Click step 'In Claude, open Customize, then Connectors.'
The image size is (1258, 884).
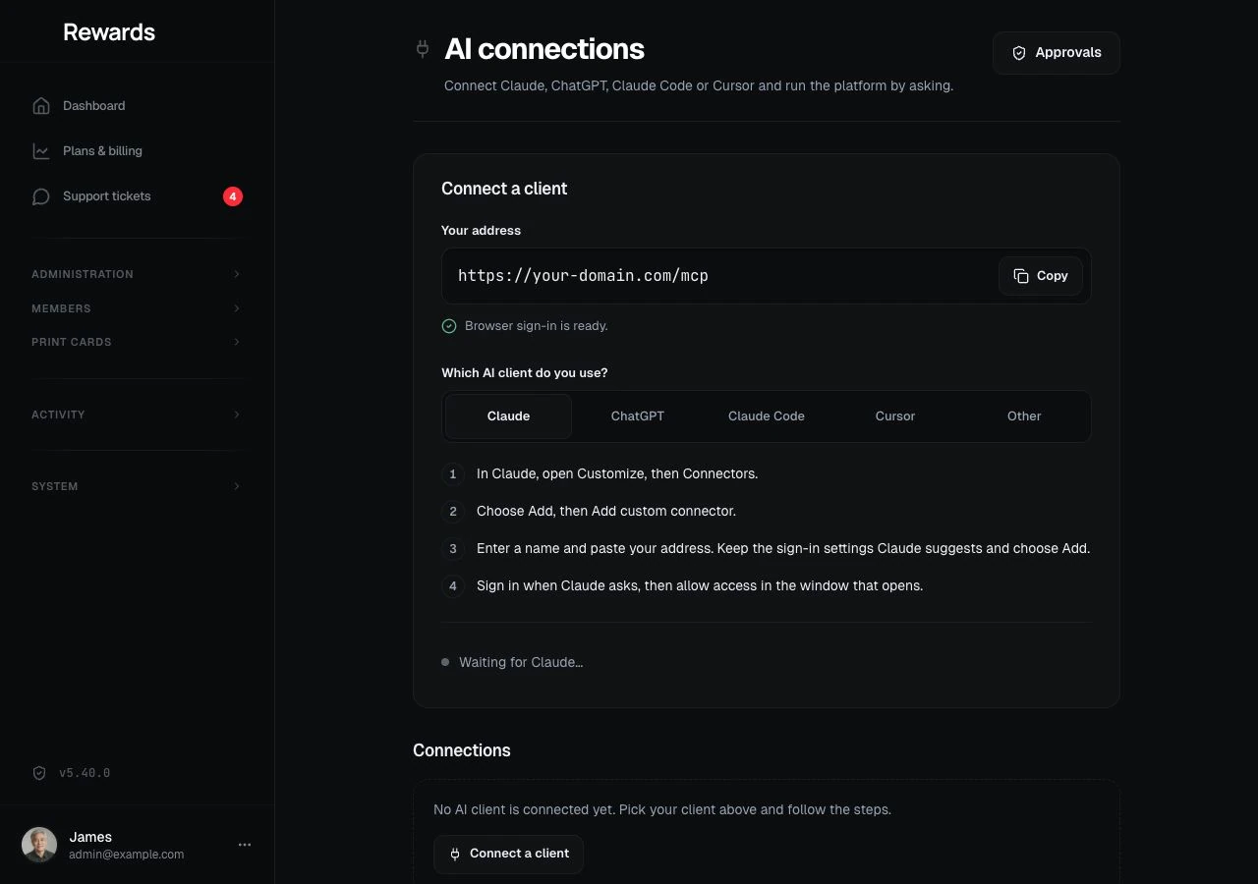(617, 474)
